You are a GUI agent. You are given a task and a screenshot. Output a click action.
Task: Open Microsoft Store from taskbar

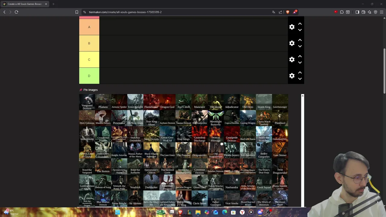(x=233, y=212)
